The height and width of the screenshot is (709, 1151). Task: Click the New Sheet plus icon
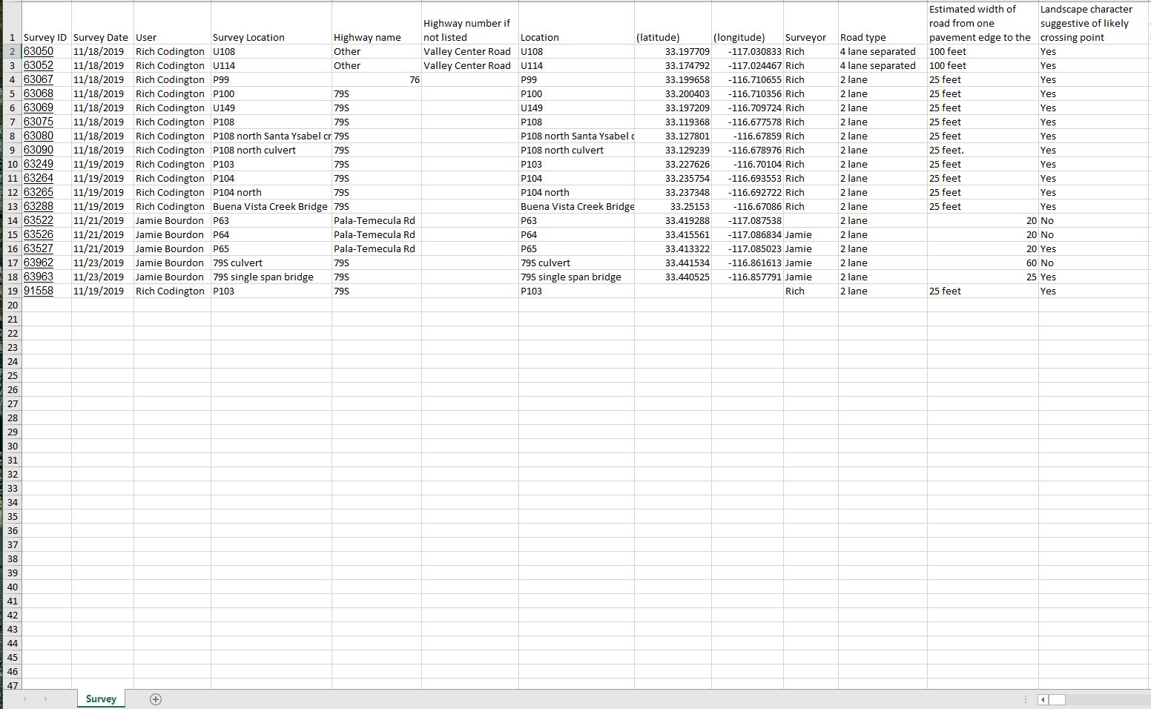pos(156,699)
